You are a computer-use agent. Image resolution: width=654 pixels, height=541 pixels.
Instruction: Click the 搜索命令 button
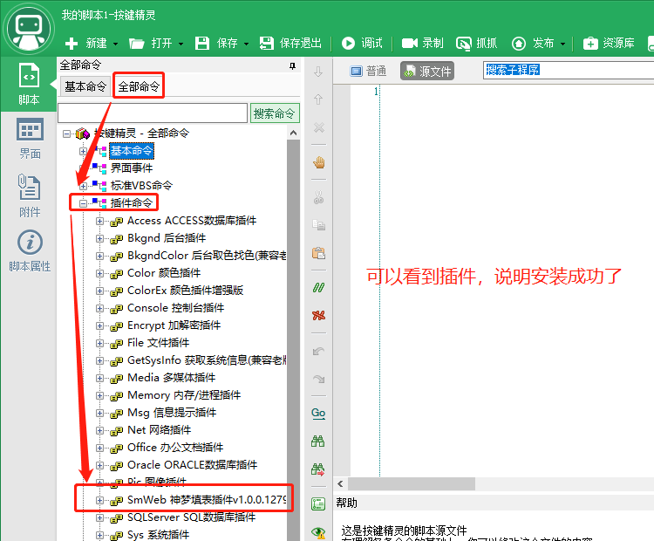coord(275,113)
